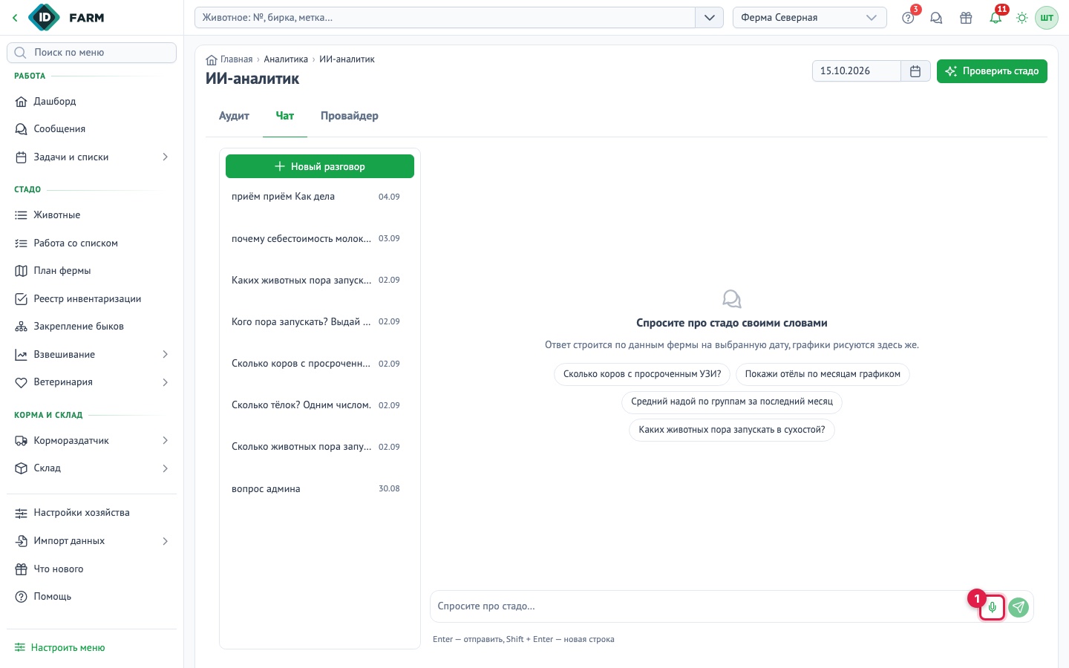Open Настройки хозяйства in sidebar
The width and height of the screenshot is (1069, 668).
[x=91, y=513]
